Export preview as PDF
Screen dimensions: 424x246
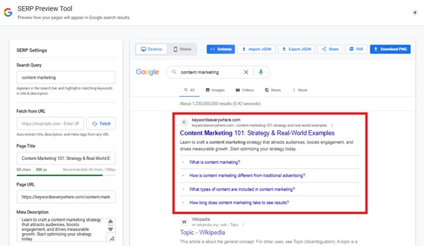(x=356, y=49)
